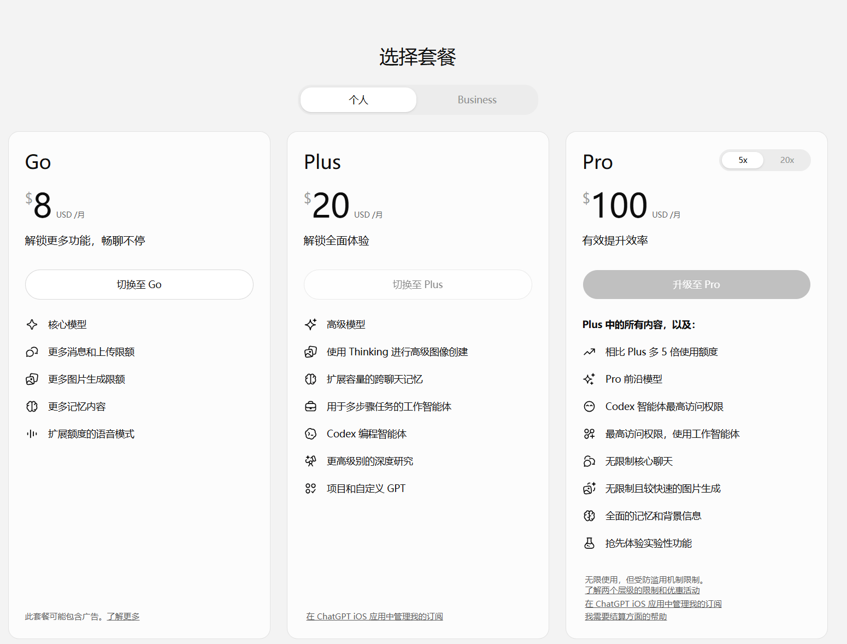Screen dimensions: 847x644
Task: Open 我需要结算方面的帮助 link
Action: point(626,617)
